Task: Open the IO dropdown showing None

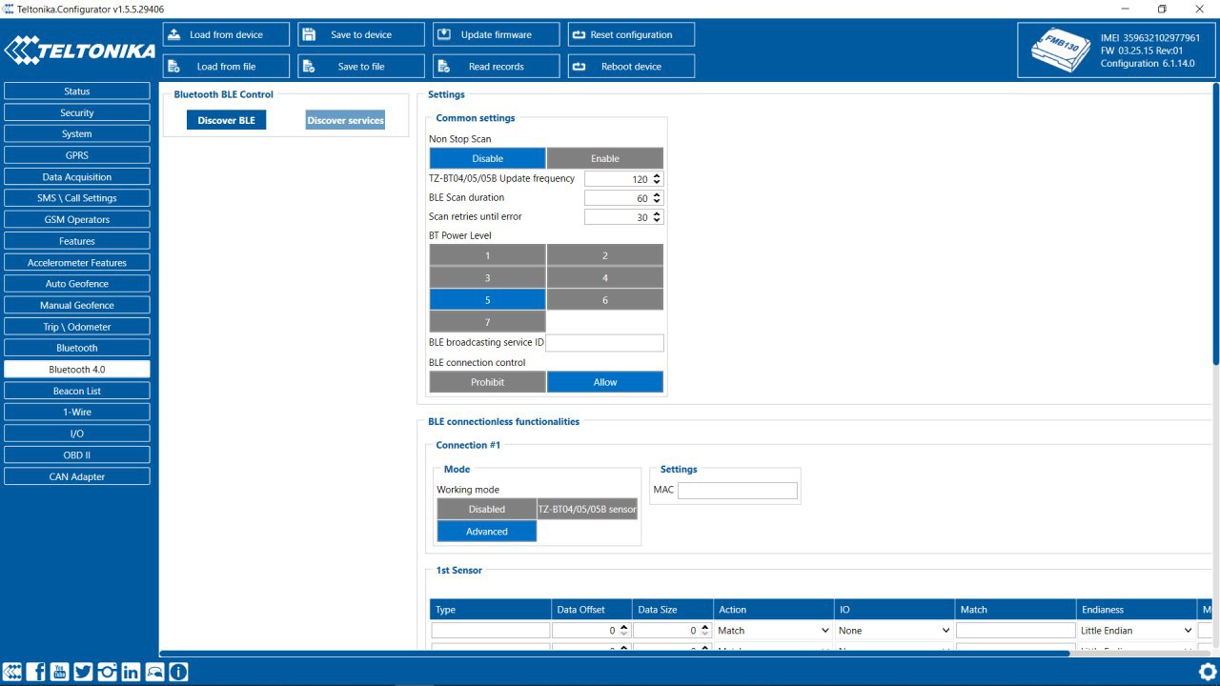Action: [894, 631]
